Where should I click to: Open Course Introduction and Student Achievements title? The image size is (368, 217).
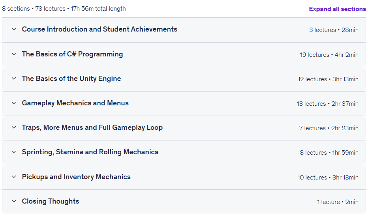point(100,29)
